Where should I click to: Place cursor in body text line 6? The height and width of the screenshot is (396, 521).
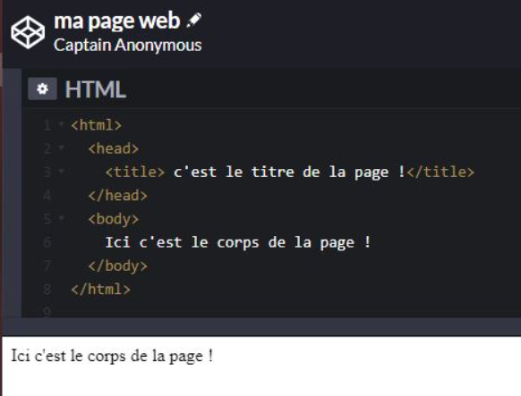tap(238, 242)
